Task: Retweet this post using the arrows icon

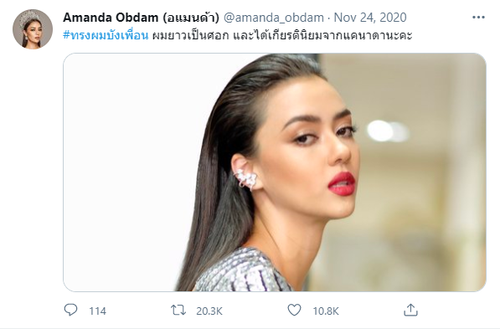Action: click(178, 310)
